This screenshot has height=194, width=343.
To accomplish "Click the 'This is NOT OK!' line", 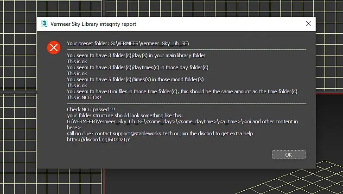I will tap(84, 97).
